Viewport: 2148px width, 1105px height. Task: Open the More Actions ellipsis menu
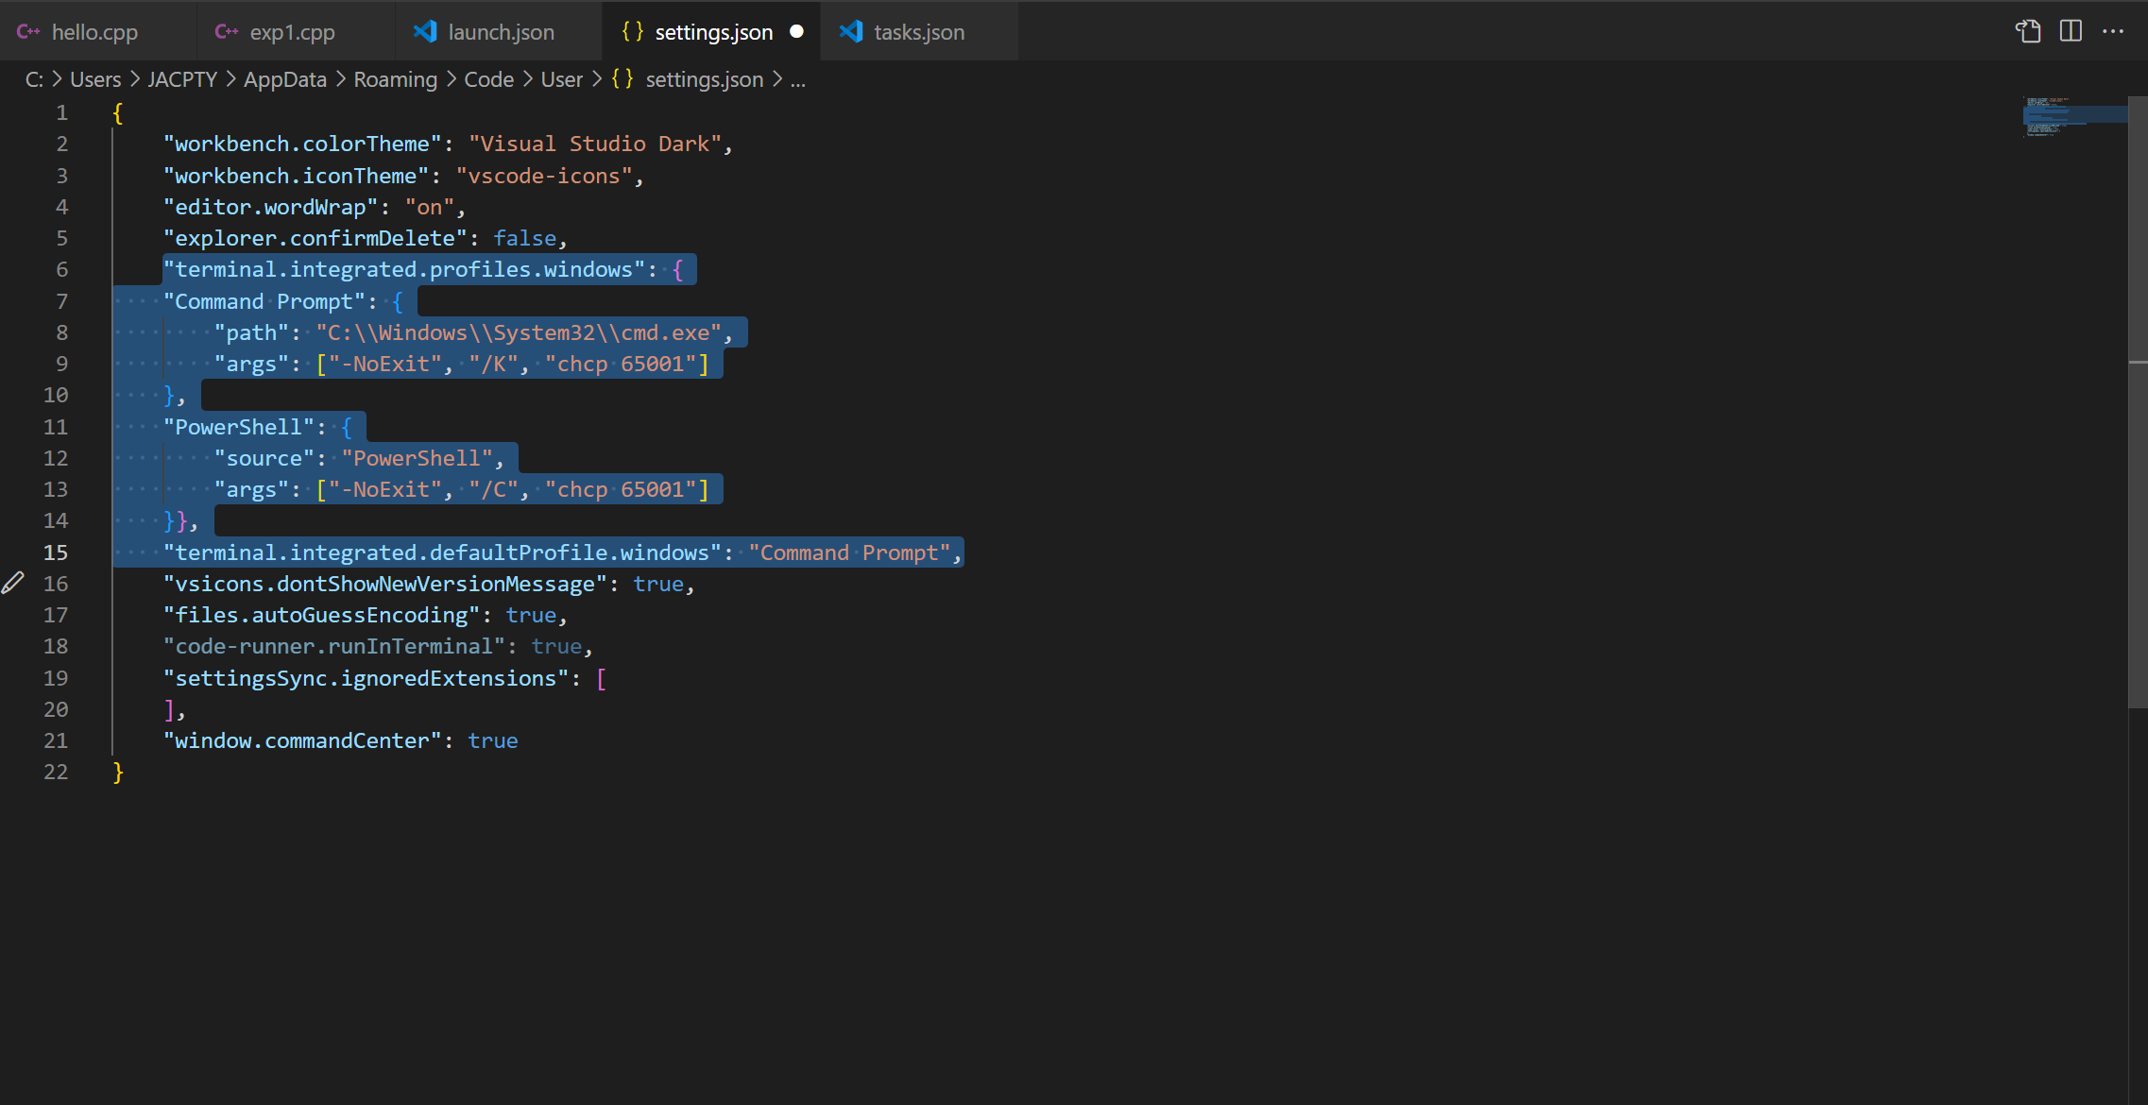coord(2113,31)
